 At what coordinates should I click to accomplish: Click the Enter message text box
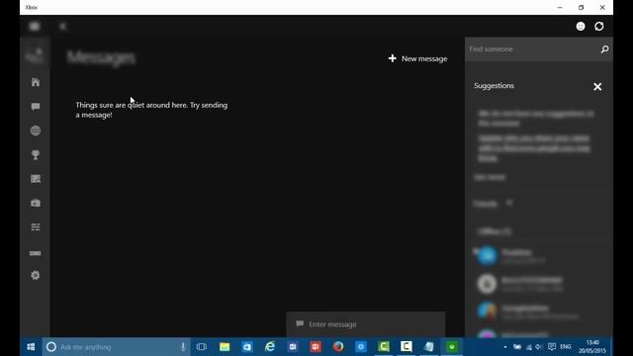pyautogui.click(x=366, y=324)
